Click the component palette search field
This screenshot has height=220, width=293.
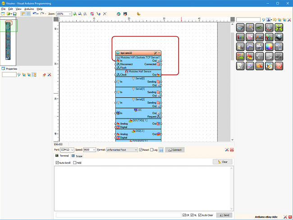[x=248, y=20]
